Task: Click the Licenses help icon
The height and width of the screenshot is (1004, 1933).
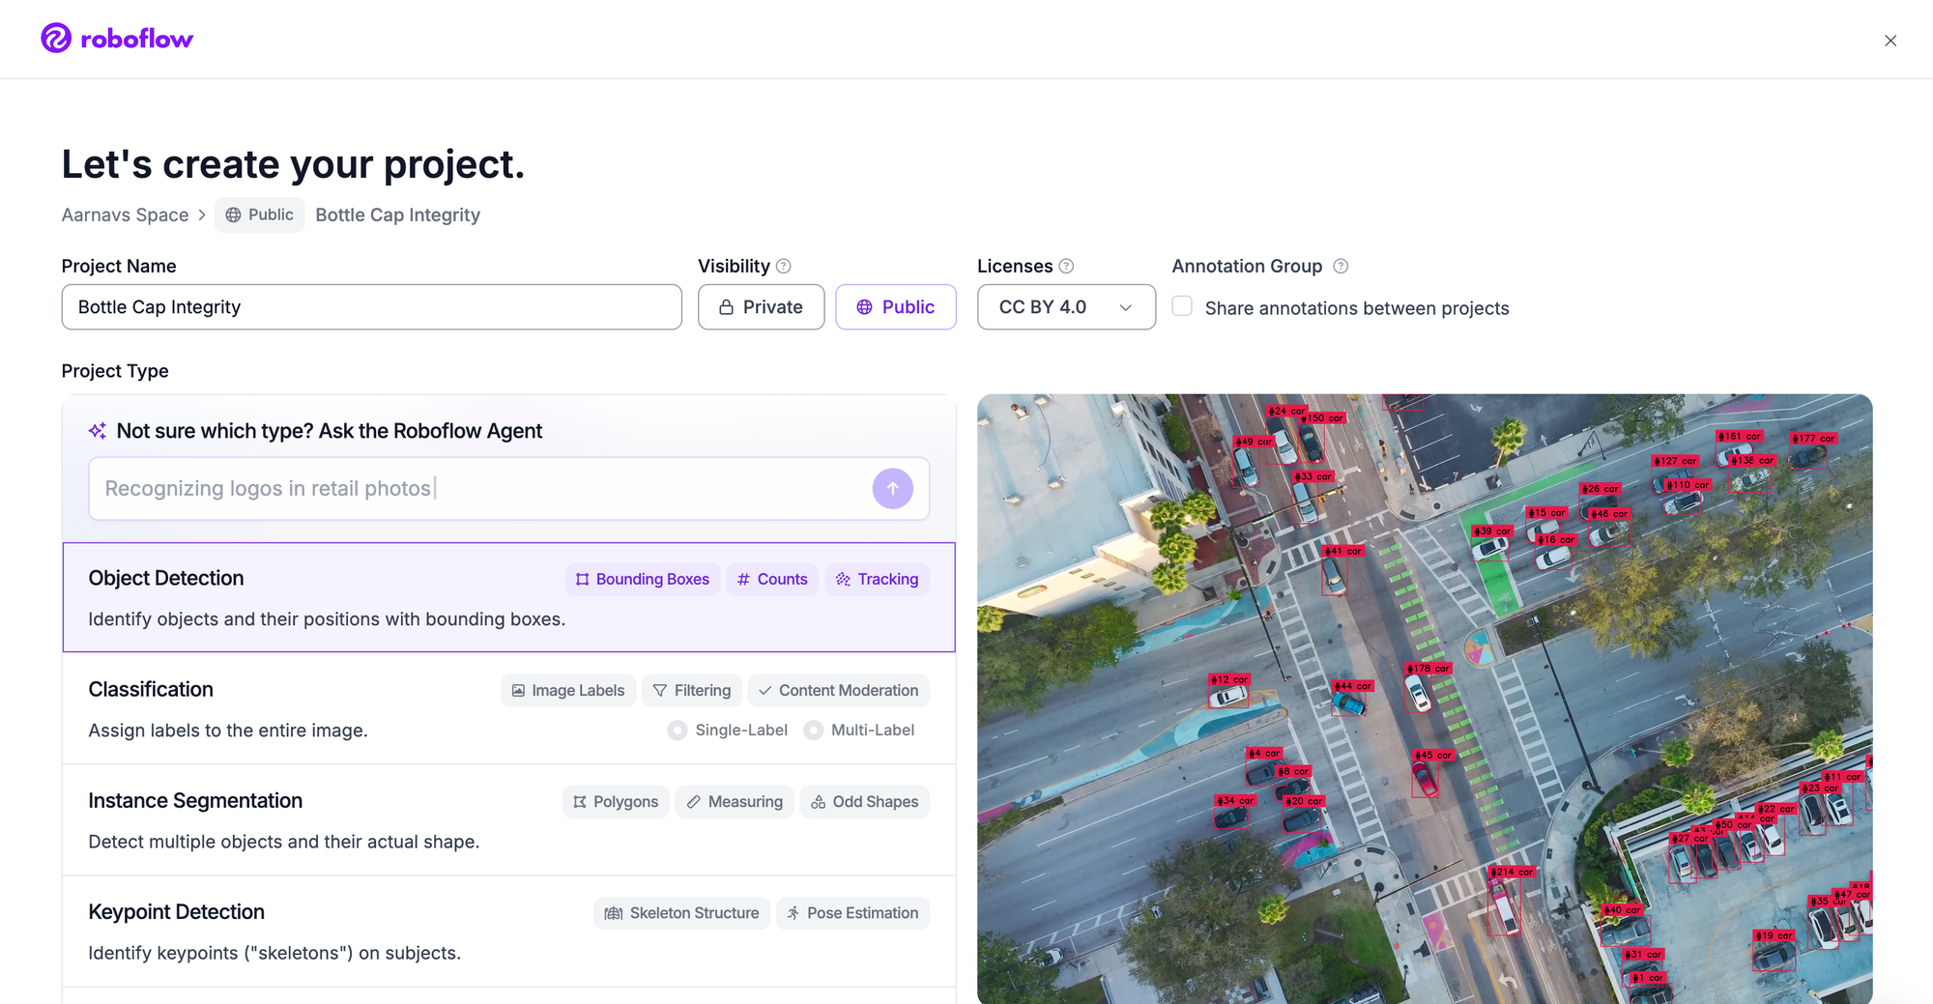Action: click(1066, 267)
